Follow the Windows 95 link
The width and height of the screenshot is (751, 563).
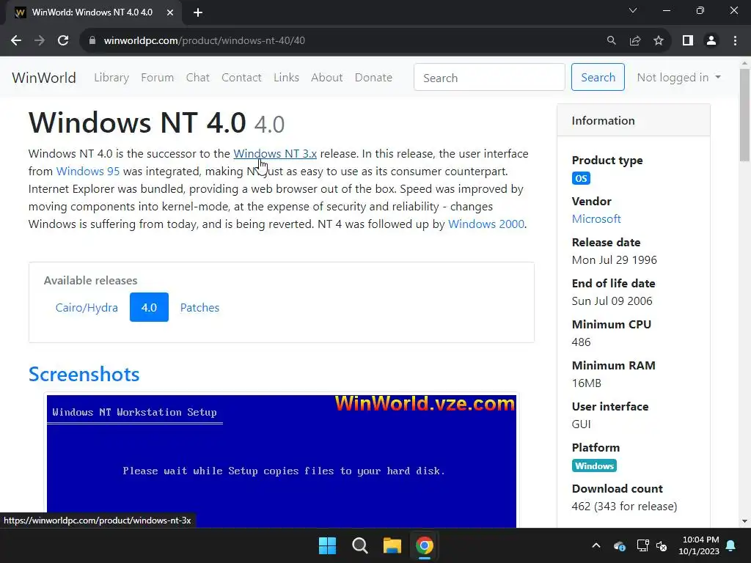coord(88,172)
